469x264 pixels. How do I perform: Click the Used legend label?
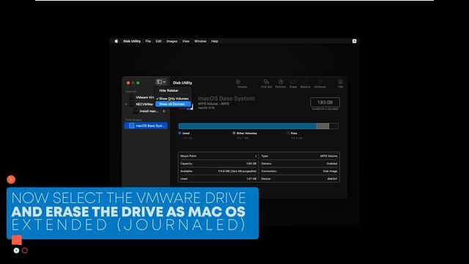coord(185,133)
